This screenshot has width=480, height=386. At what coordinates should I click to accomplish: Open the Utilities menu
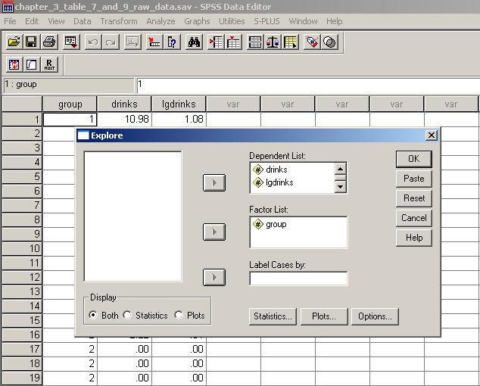pos(232,21)
